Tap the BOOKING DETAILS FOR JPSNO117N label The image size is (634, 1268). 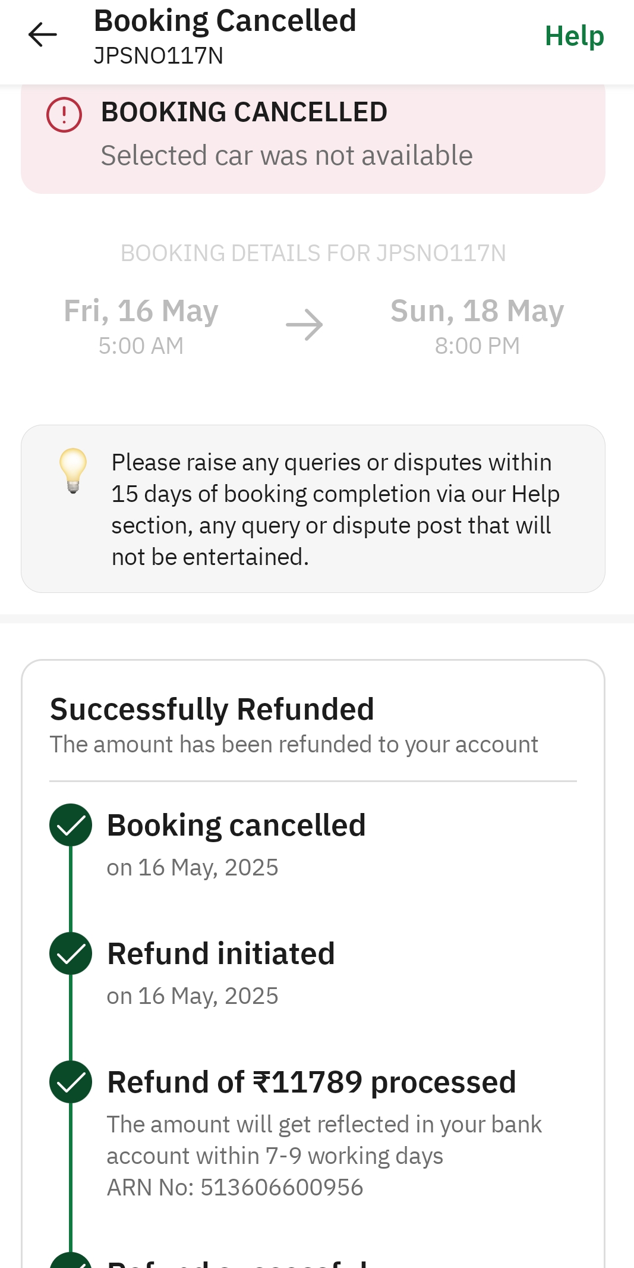point(313,253)
